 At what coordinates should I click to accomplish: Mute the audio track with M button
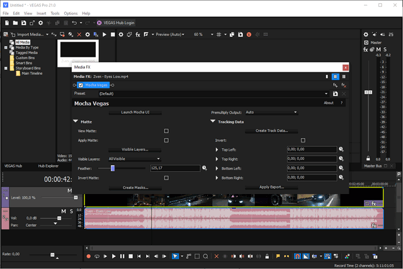(x=64, y=211)
